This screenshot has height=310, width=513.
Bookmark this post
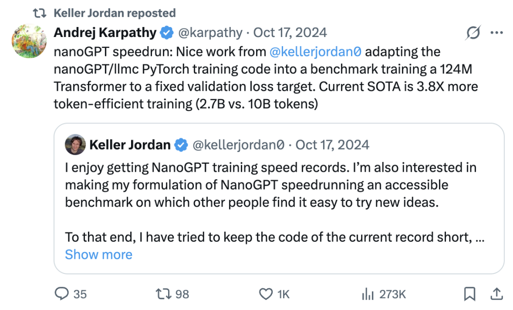coord(469,294)
